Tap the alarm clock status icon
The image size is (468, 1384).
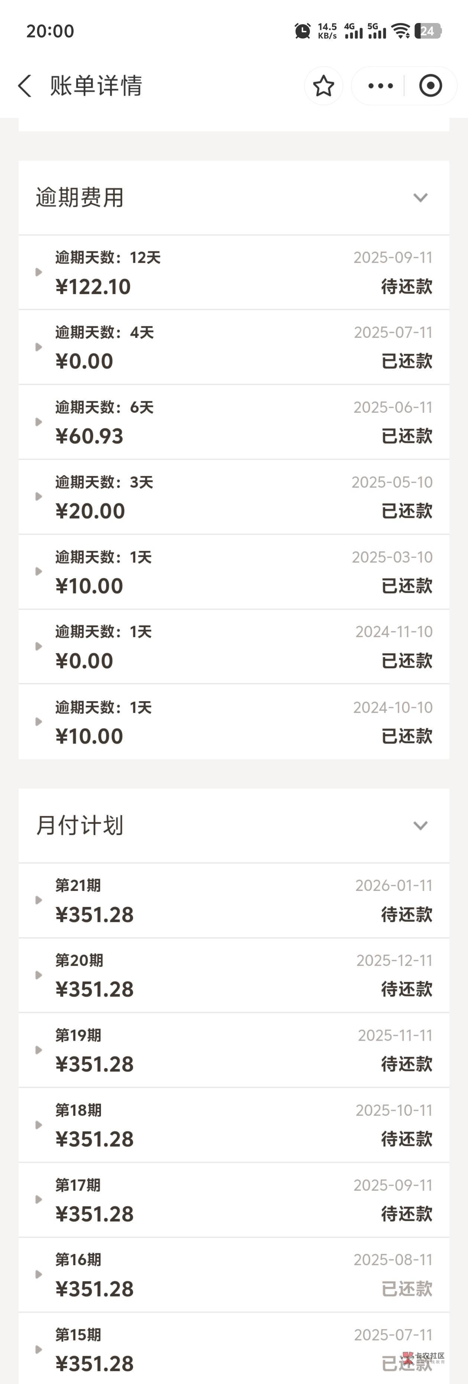[x=302, y=31]
